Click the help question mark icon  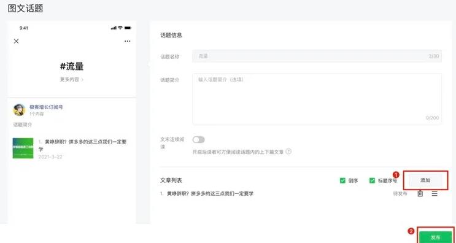(288, 152)
